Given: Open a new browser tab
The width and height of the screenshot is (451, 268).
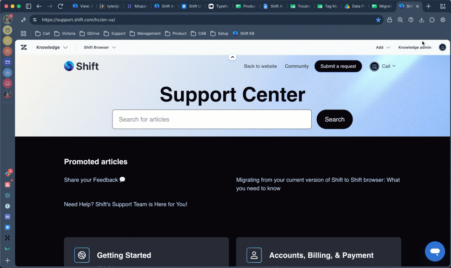Looking at the screenshot, I should pyautogui.click(x=428, y=6).
